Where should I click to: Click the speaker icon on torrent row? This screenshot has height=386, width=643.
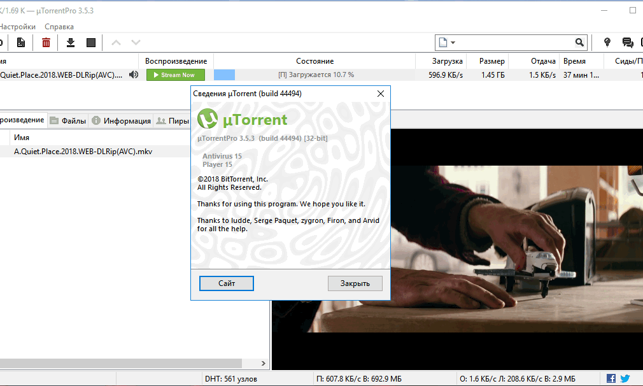point(134,75)
